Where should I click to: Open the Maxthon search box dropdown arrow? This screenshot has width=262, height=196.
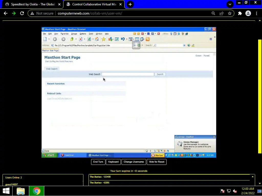pyautogui.click(x=184, y=45)
